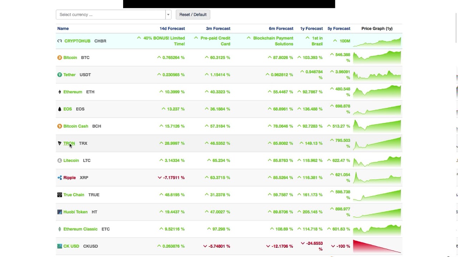This screenshot has width=458, height=257.
Task: Open the Ethereum Classic link
Action: click(80, 229)
